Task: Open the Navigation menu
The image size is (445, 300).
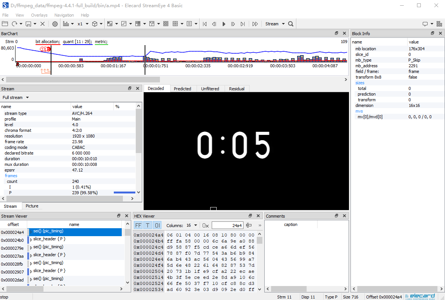Action: [64, 15]
